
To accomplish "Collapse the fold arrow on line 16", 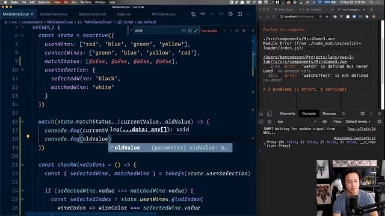I will pos(23,122).
